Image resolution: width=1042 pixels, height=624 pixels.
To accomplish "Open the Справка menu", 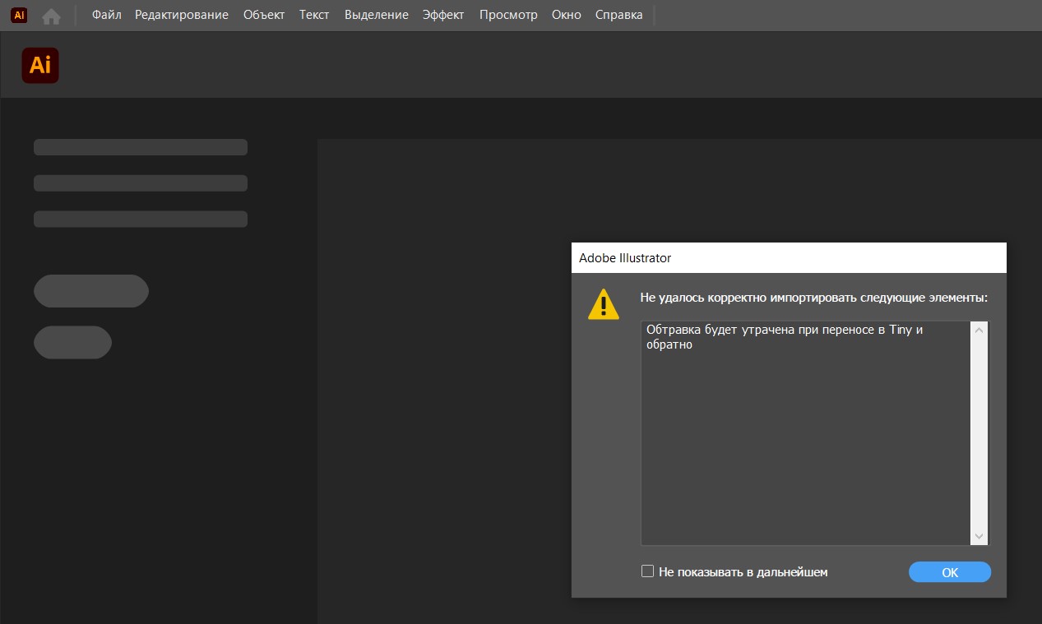I will (x=619, y=15).
